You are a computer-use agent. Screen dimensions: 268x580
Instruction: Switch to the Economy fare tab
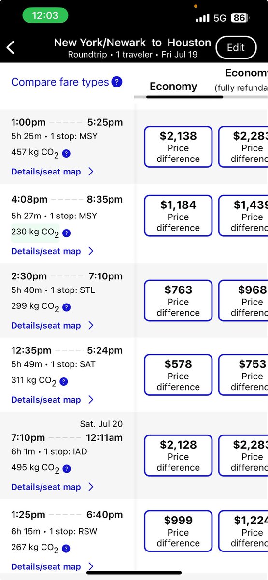(173, 87)
